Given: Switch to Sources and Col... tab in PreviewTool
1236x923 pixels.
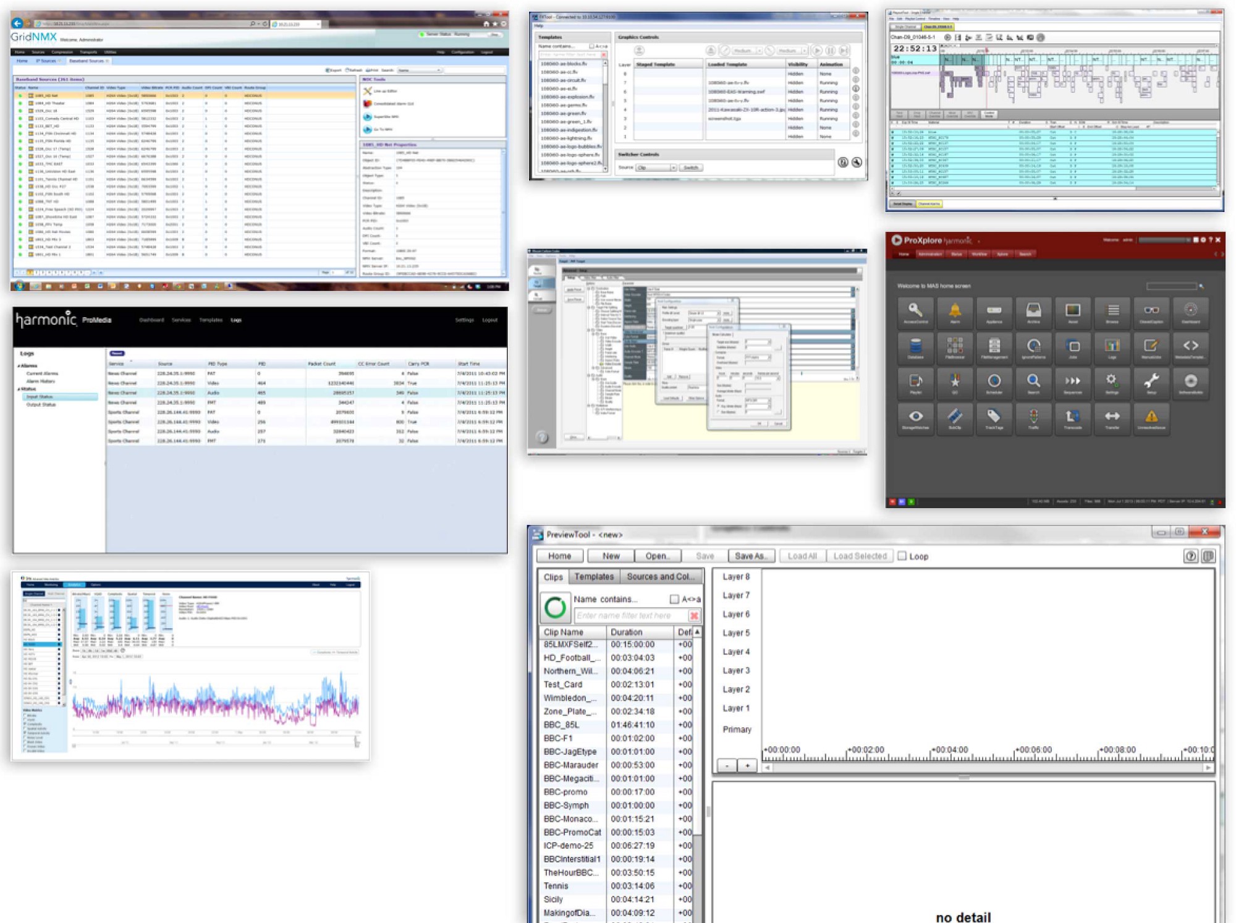Looking at the screenshot, I should tap(661, 576).
